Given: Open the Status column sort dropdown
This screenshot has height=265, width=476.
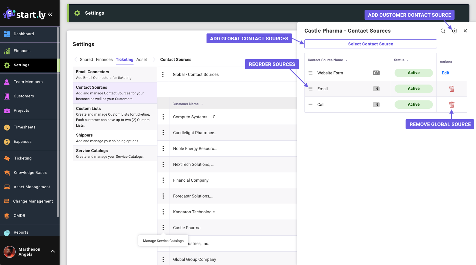Looking at the screenshot, I should [407, 60].
